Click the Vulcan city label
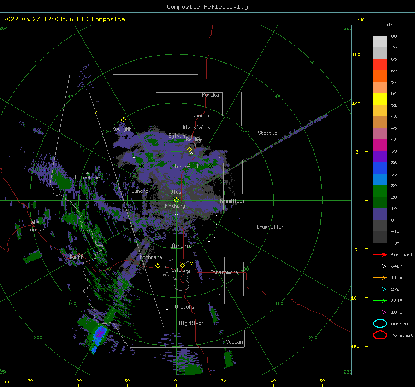 (x=235, y=342)
